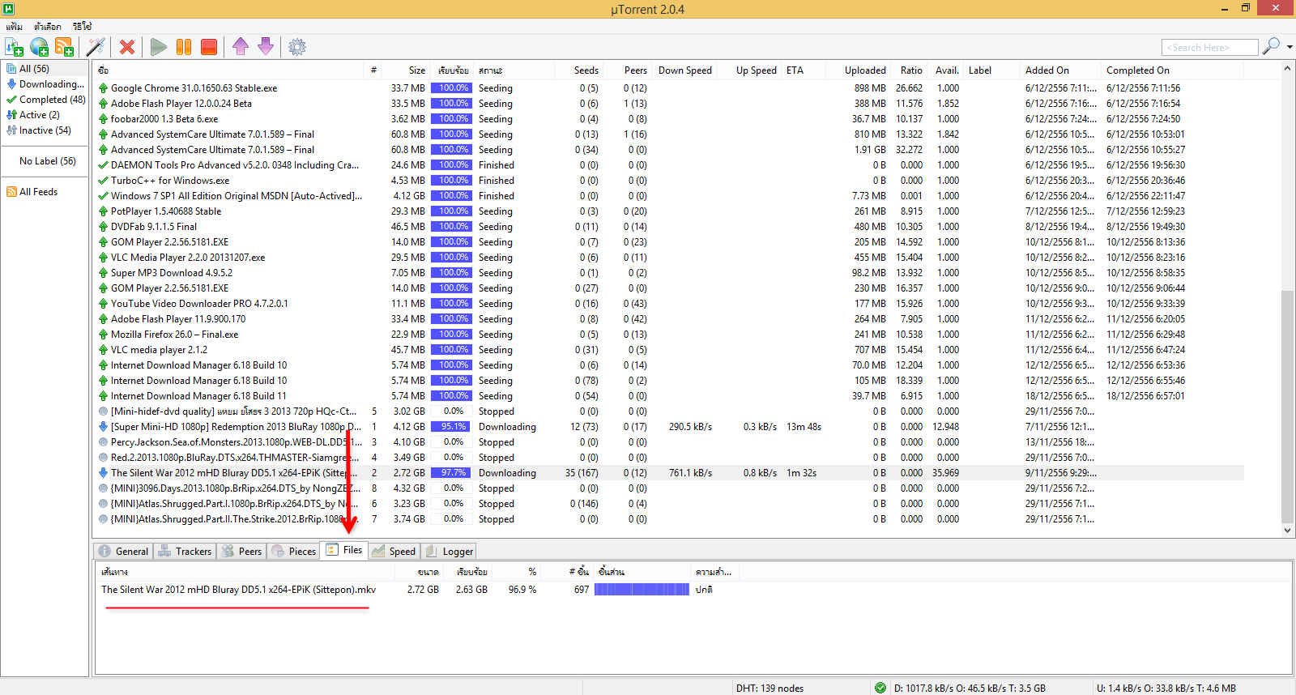Viewport: 1296px width, 695px height.
Task: Click the torrent list scrollbar up arrow
Action: pos(1288,70)
